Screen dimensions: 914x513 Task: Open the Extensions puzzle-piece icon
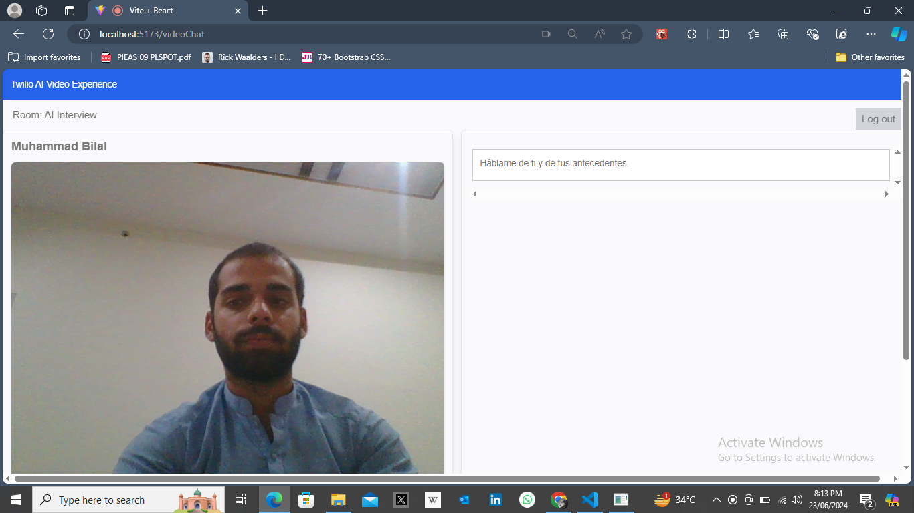click(x=692, y=34)
